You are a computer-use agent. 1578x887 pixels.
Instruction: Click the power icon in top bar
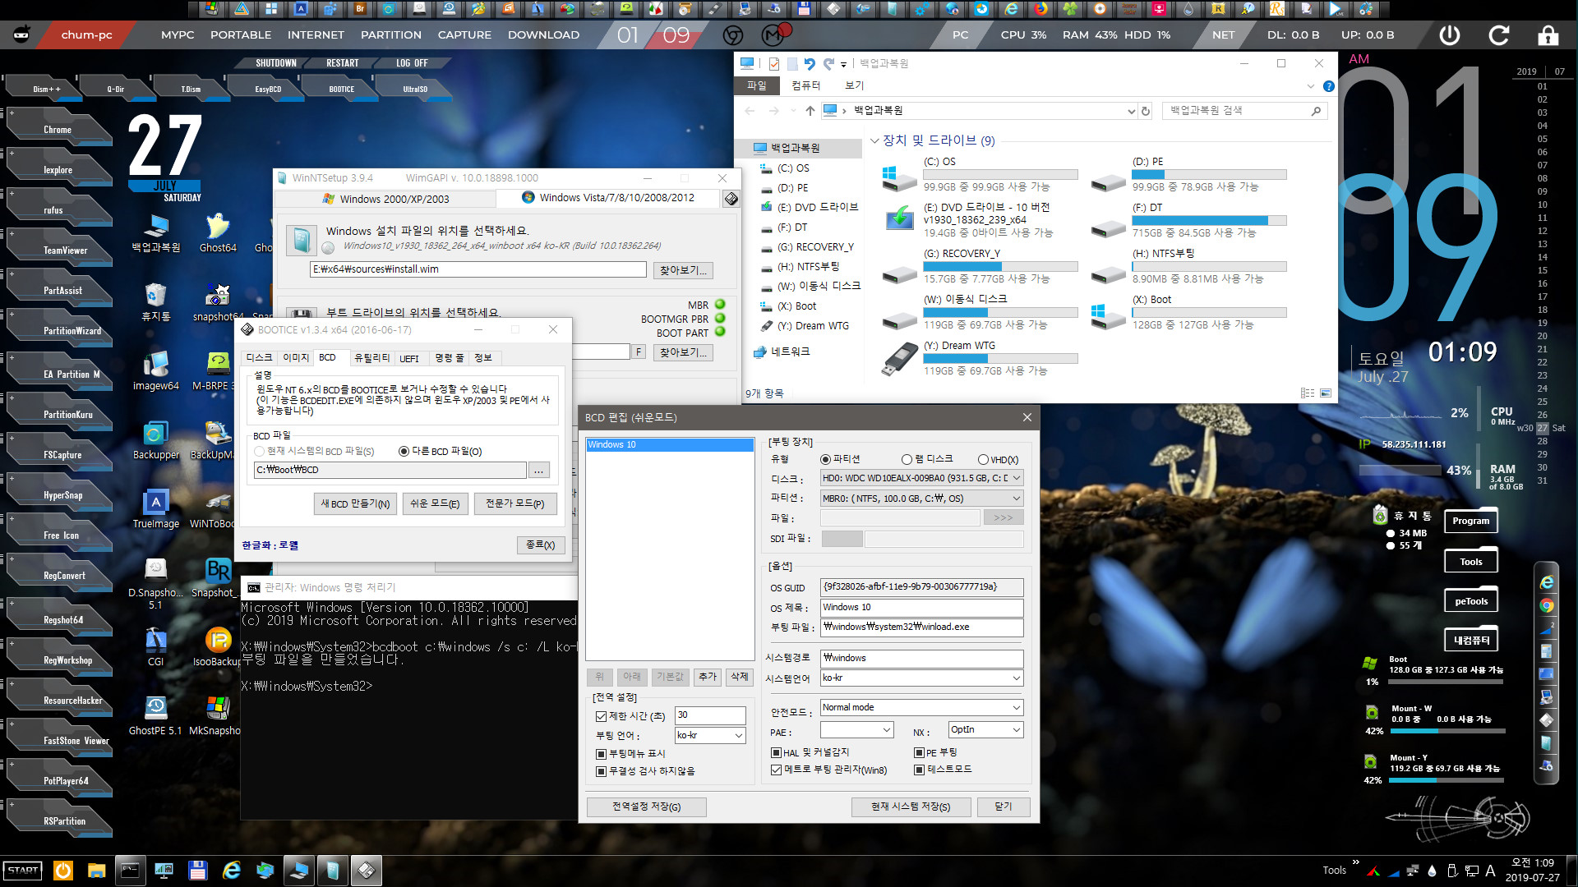coord(1450,35)
